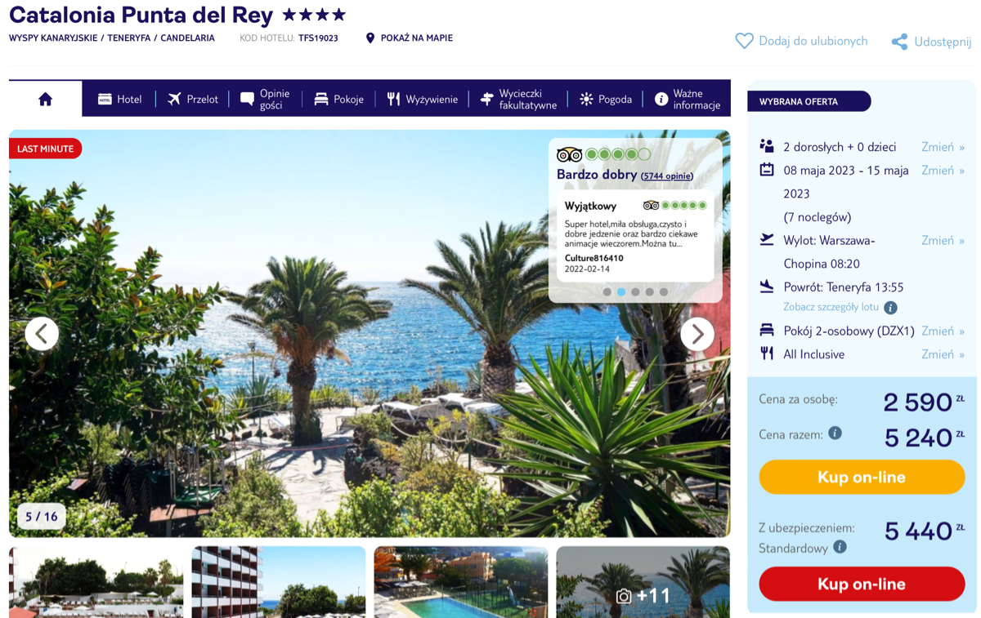Click the Wyspy Kanaryjskie breadcrumb
981x618 pixels.
[53, 38]
